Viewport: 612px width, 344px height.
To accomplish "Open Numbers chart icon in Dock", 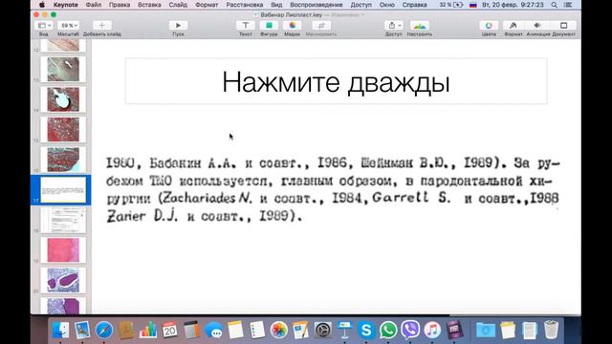I will click(x=148, y=331).
